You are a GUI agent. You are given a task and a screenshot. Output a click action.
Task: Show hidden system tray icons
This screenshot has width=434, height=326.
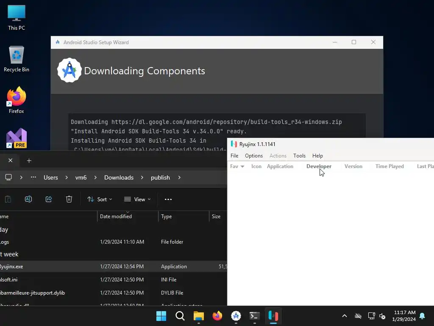click(x=345, y=316)
